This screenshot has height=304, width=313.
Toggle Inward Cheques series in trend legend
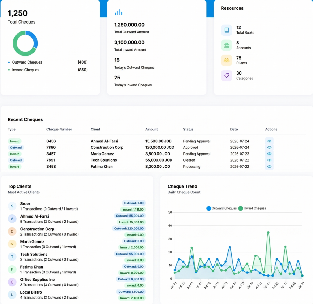click(x=252, y=208)
